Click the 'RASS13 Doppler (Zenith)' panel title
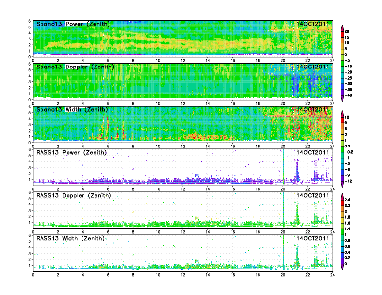Image resolution: width=382 pixels, height=295 pixels. pos(74,195)
